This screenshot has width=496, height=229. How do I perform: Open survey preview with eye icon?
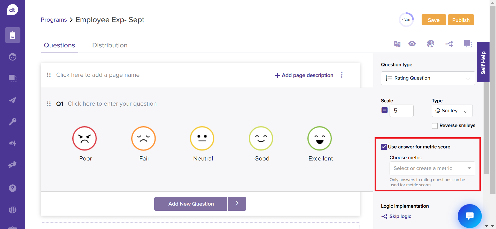412,44
